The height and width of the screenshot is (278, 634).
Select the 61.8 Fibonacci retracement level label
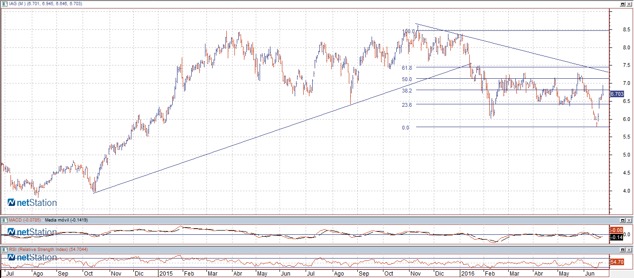pos(406,68)
